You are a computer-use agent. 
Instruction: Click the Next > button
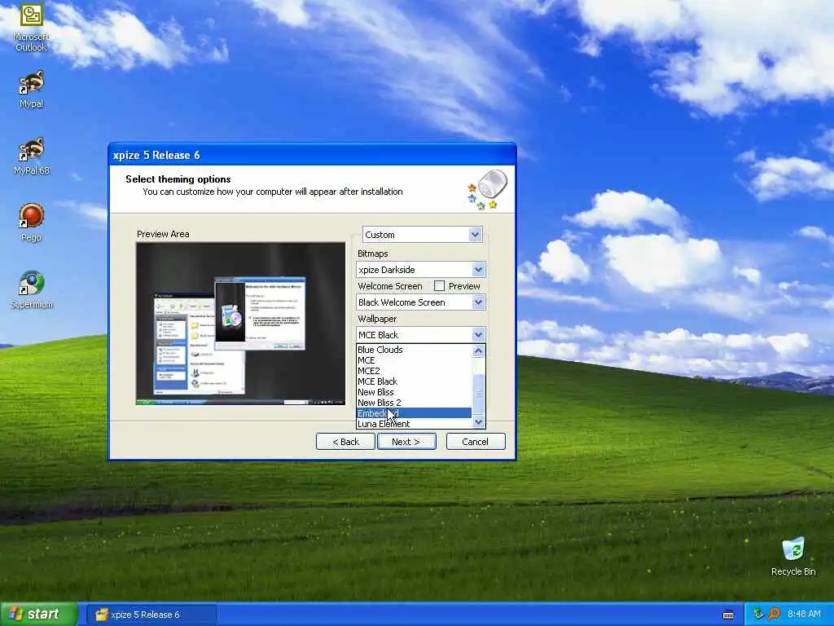(406, 441)
